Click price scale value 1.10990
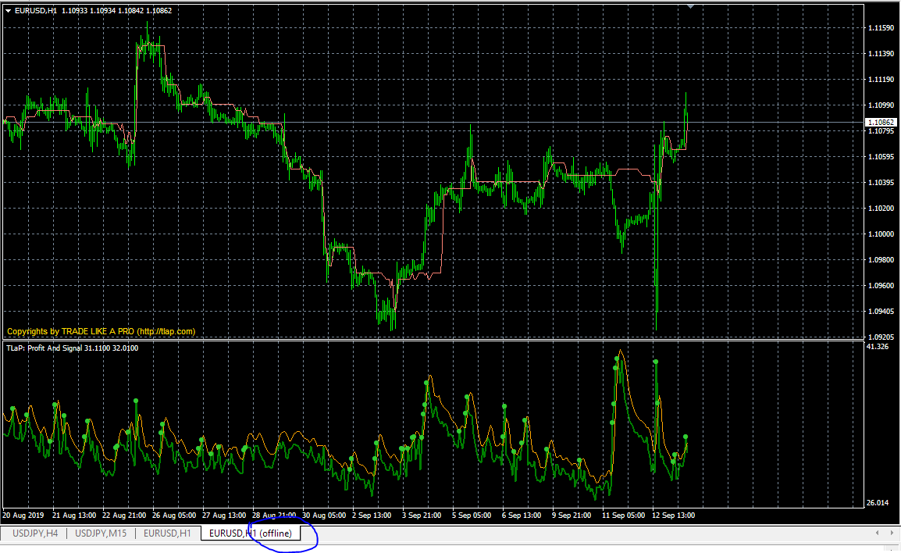The width and height of the screenshot is (901, 553). click(881, 105)
